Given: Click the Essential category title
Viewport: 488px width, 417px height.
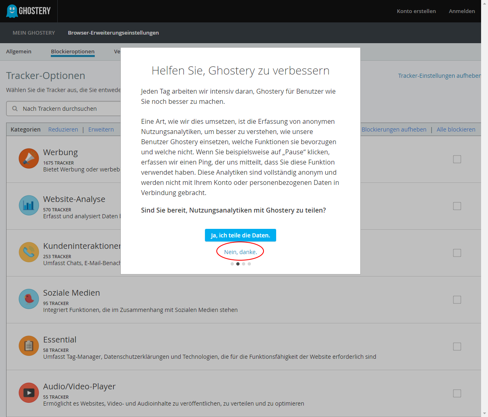Looking at the screenshot, I should [x=60, y=340].
